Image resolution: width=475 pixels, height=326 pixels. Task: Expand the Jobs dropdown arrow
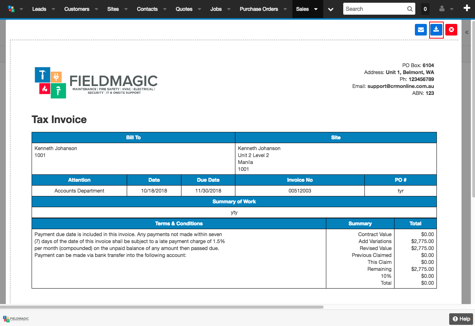[x=229, y=9]
